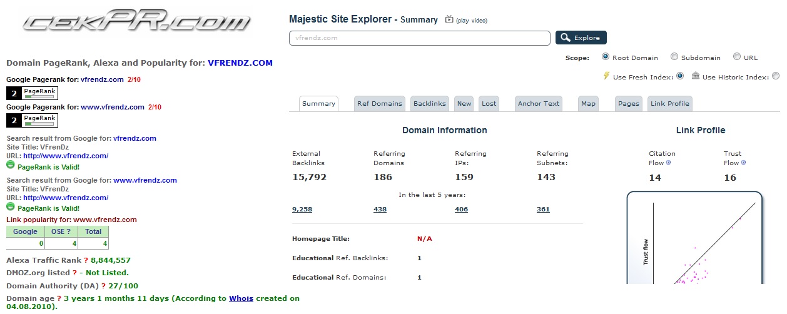Open URL link under www.vfrendz.com search result

(x=66, y=198)
